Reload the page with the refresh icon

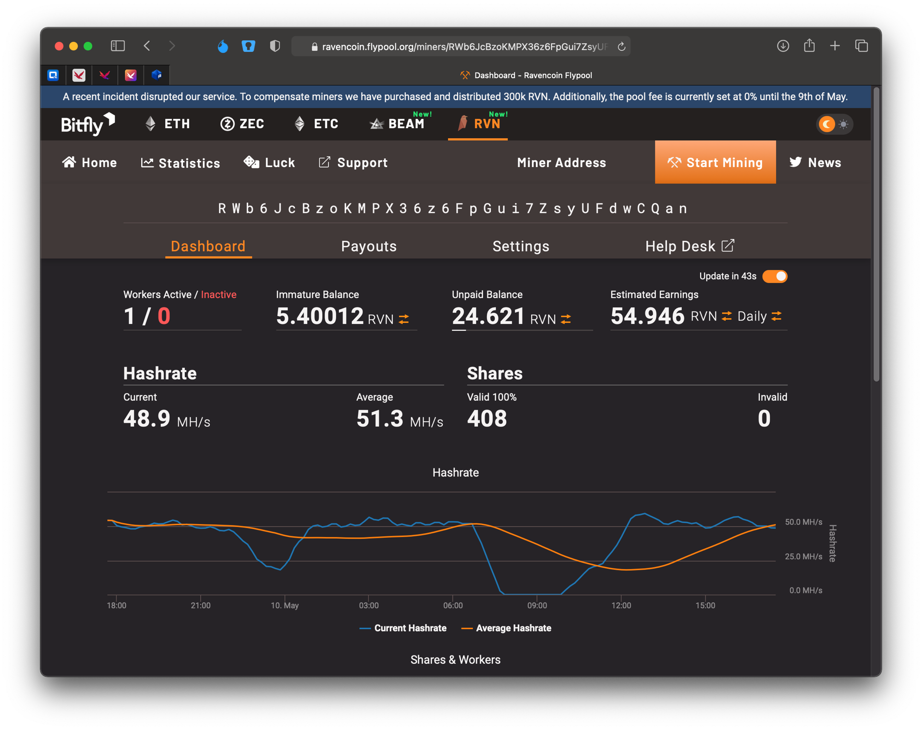[621, 47]
